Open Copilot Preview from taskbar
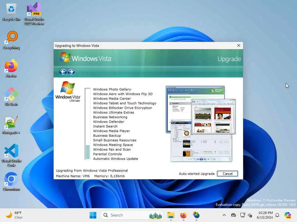The width and height of the screenshot is (297, 222). pyautogui.click(x=288, y=215)
